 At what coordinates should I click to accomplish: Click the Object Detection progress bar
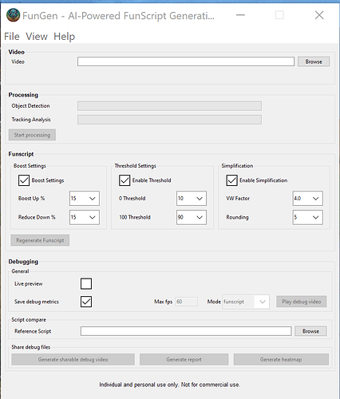coord(169,106)
